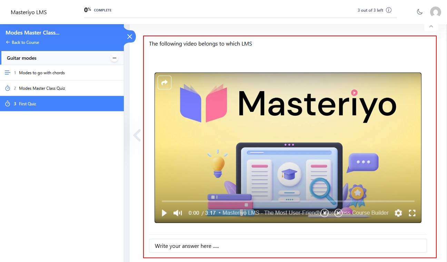Toggle dark mode moon icon
Image resolution: width=447 pixels, height=262 pixels.
point(420,12)
